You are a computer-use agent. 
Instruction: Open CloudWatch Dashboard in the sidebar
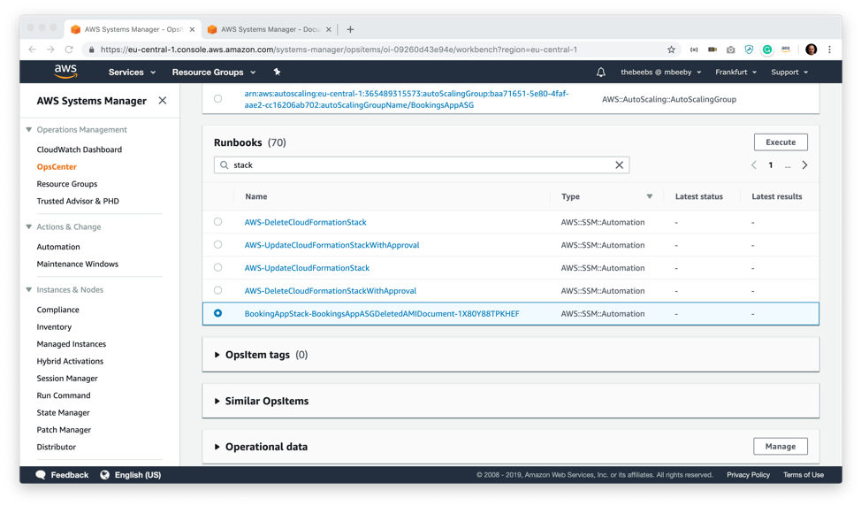79,149
